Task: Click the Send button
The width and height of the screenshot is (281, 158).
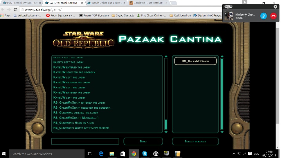Action: click(x=143, y=141)
